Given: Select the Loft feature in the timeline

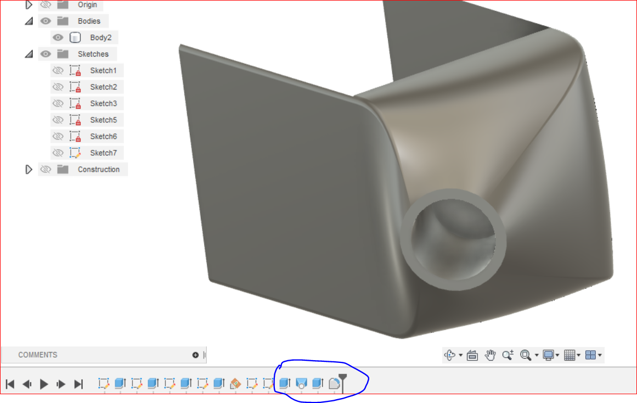Looking at the screenshot, I should (x=301, y=383).
